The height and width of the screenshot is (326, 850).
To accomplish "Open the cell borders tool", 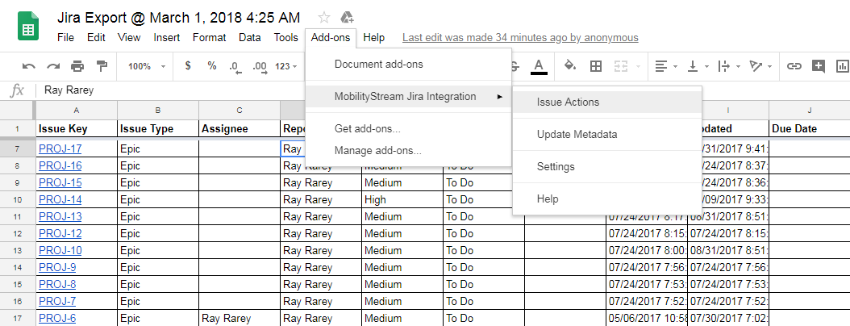I will click(596, 66).
